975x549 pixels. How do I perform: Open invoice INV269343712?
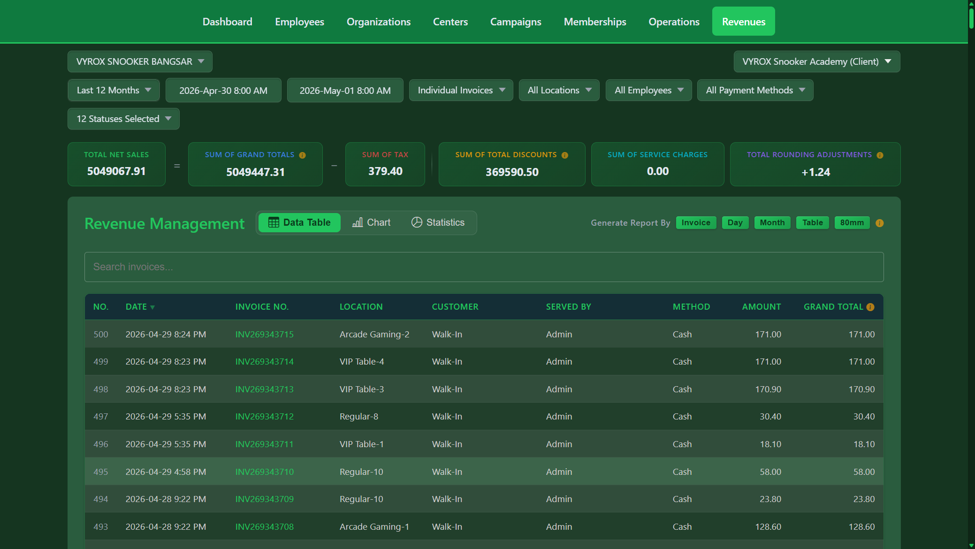(x=265, y=416)
